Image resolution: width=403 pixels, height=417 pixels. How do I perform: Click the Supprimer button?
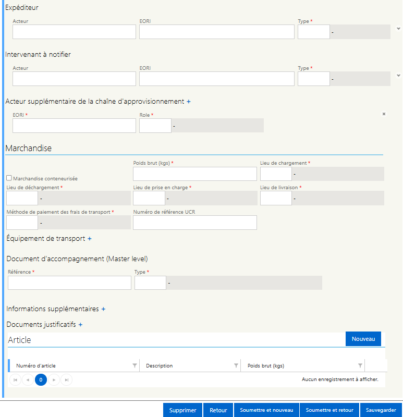point(183,410)
